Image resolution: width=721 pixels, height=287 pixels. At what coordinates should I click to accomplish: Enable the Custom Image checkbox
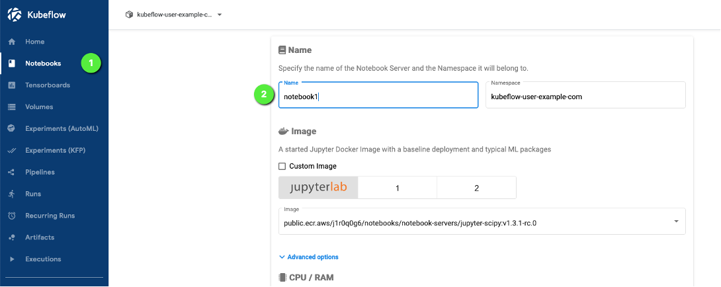tap(282, 166)
